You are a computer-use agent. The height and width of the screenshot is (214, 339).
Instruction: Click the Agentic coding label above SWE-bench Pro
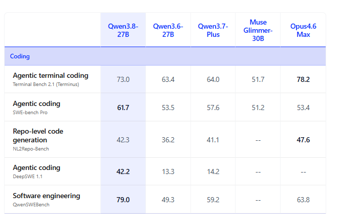click(x=36, y=103)
